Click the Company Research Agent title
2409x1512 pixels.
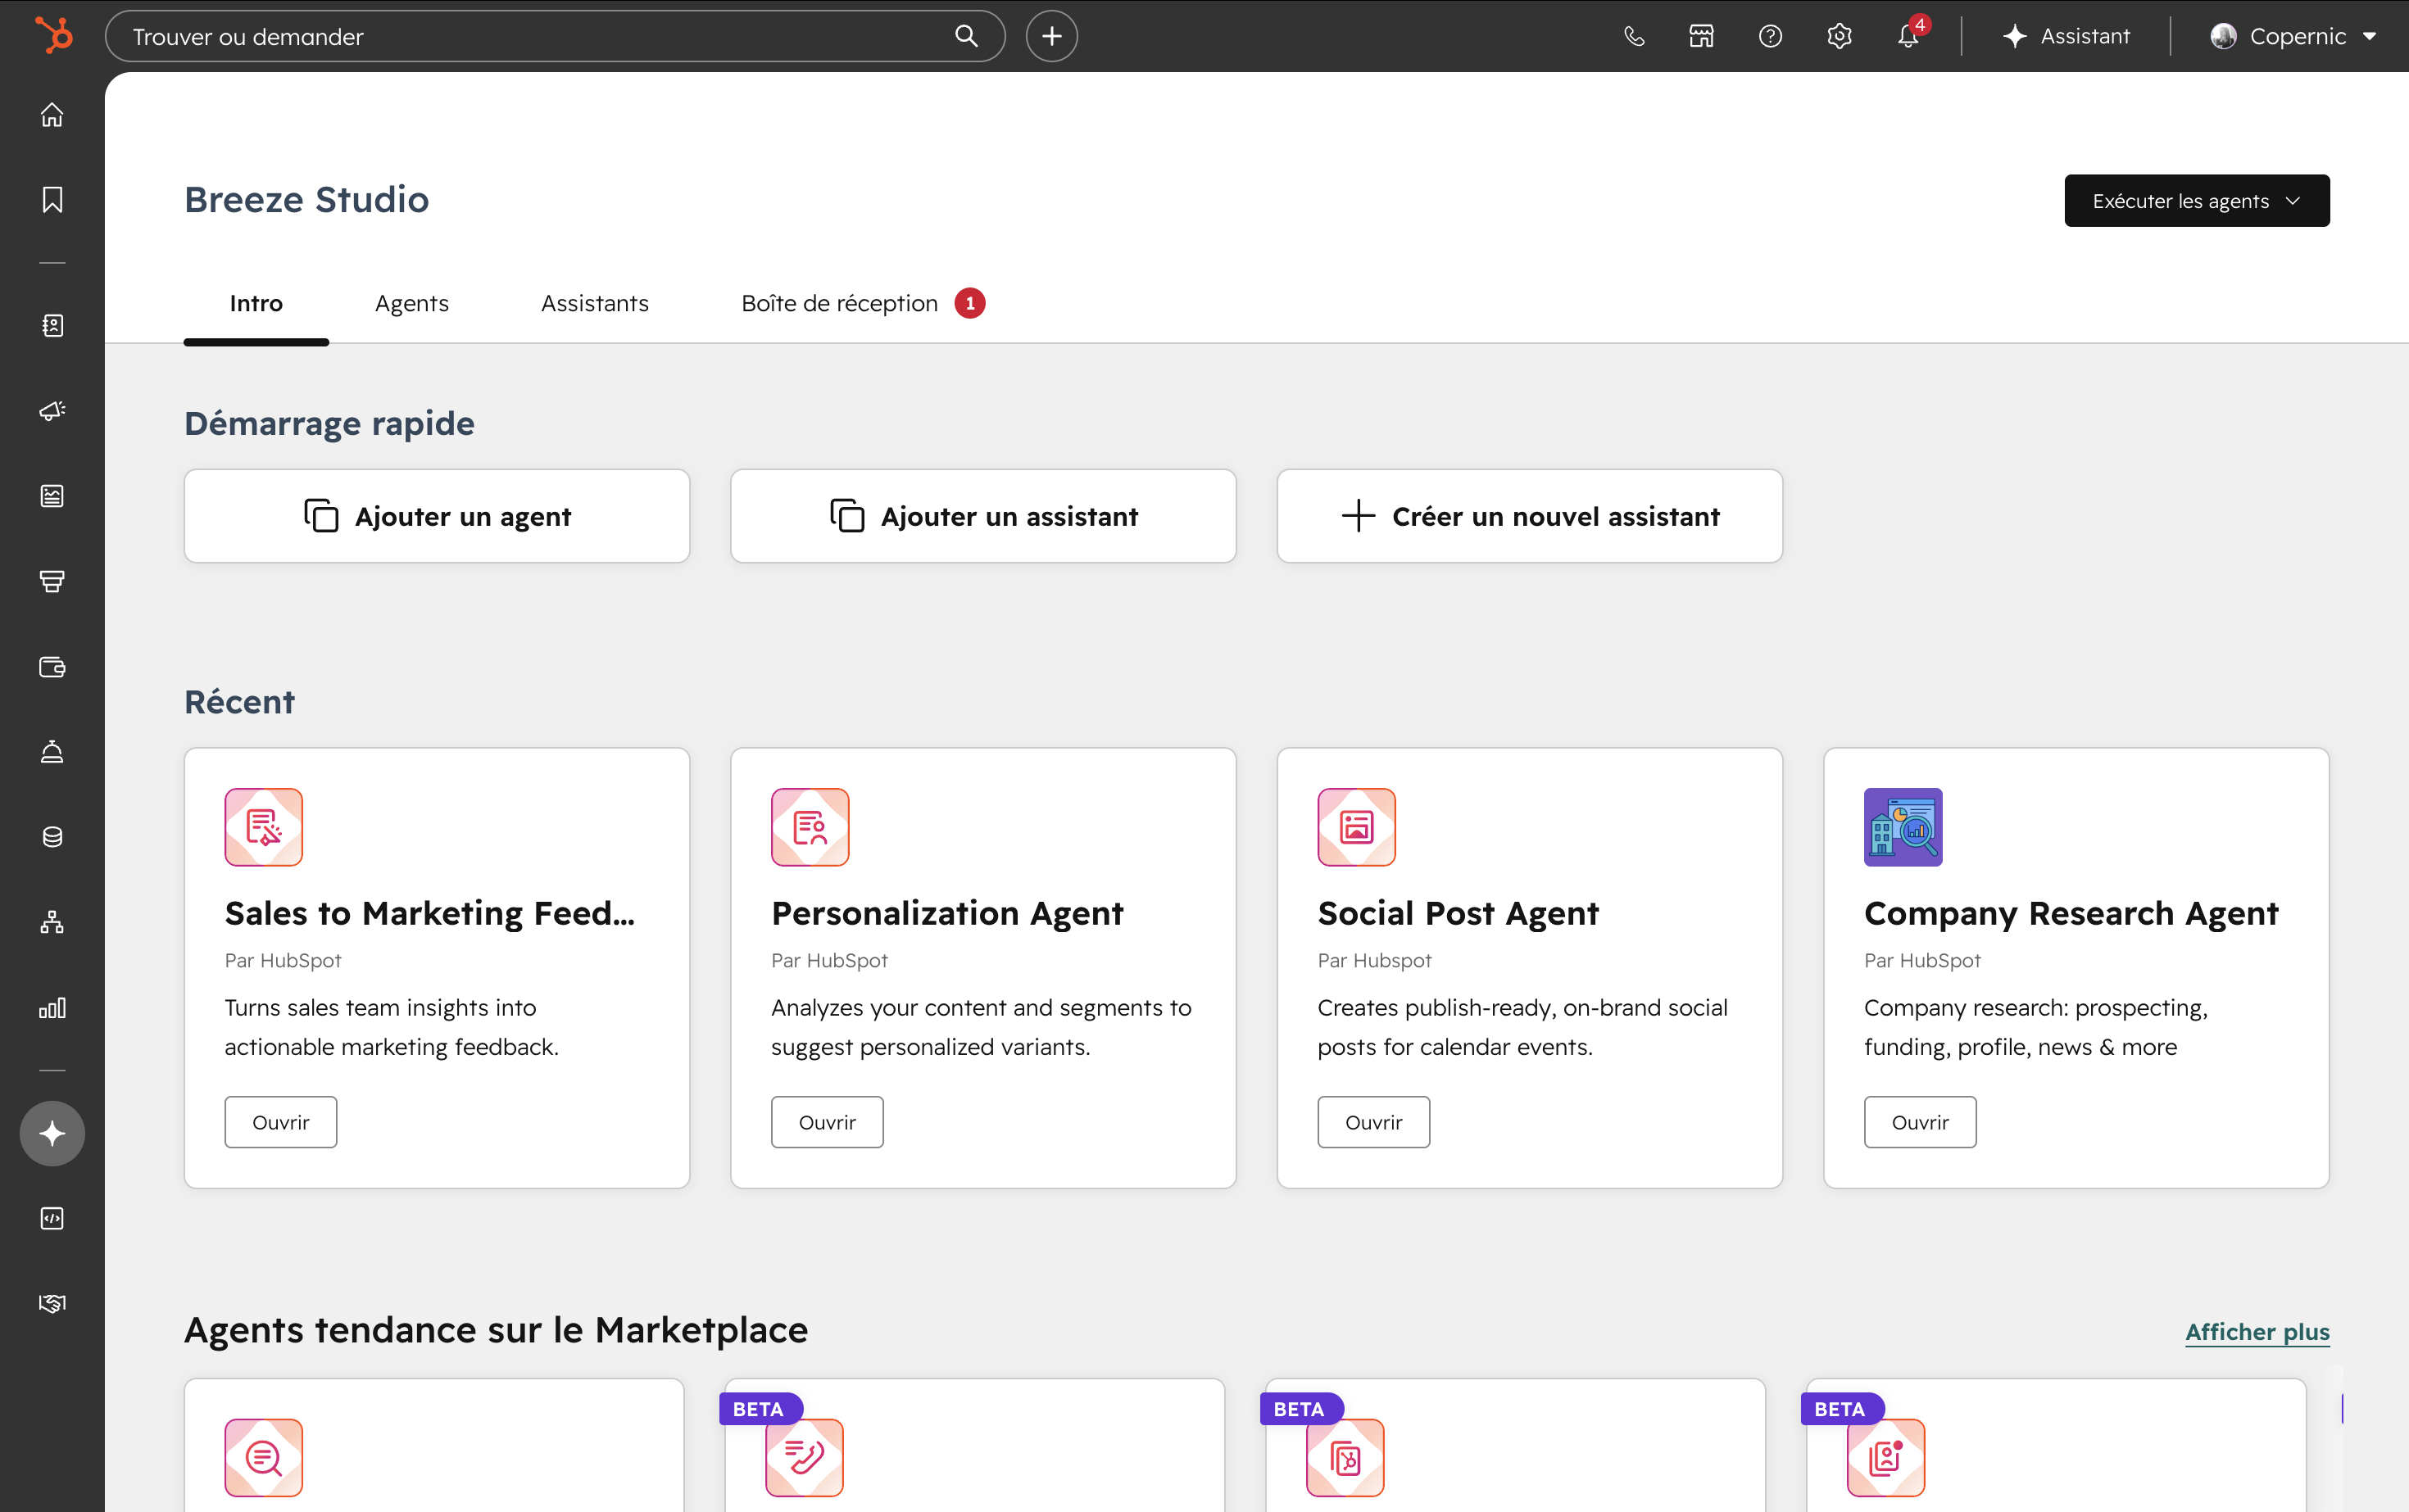[x=2071, y=913]
